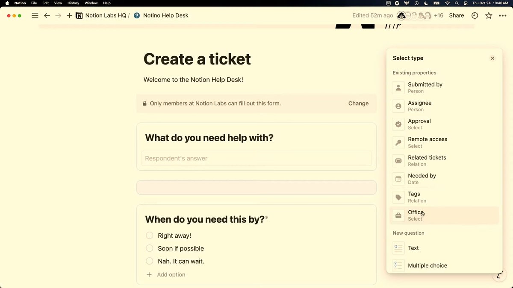
Task: Click the Wi-Fi status icon
Action: point(447,3)
